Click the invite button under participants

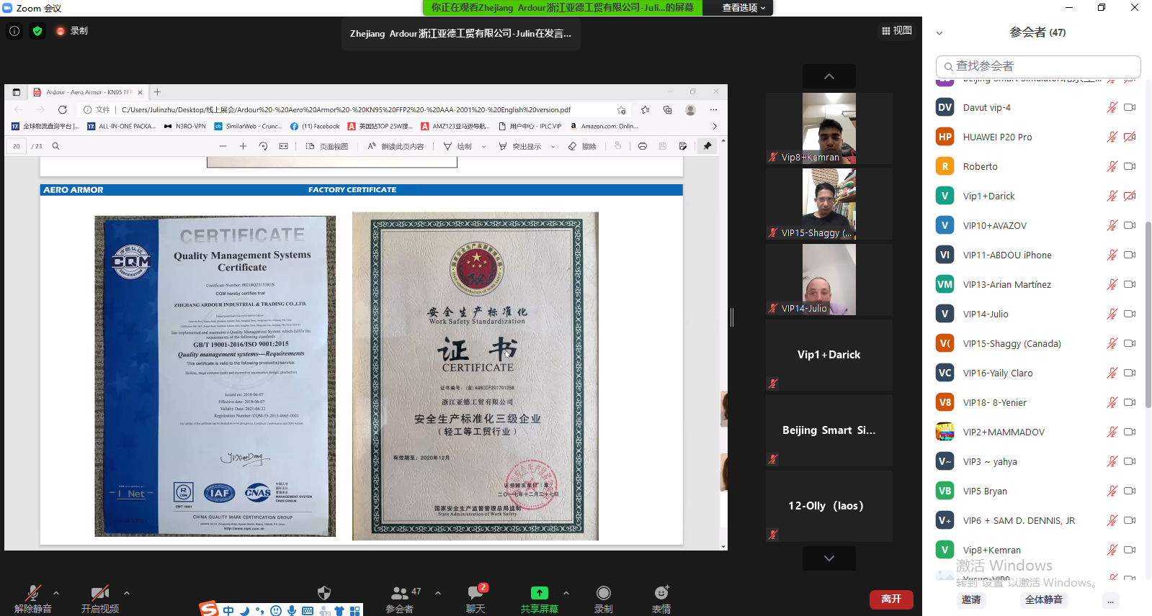pos(971,599)
